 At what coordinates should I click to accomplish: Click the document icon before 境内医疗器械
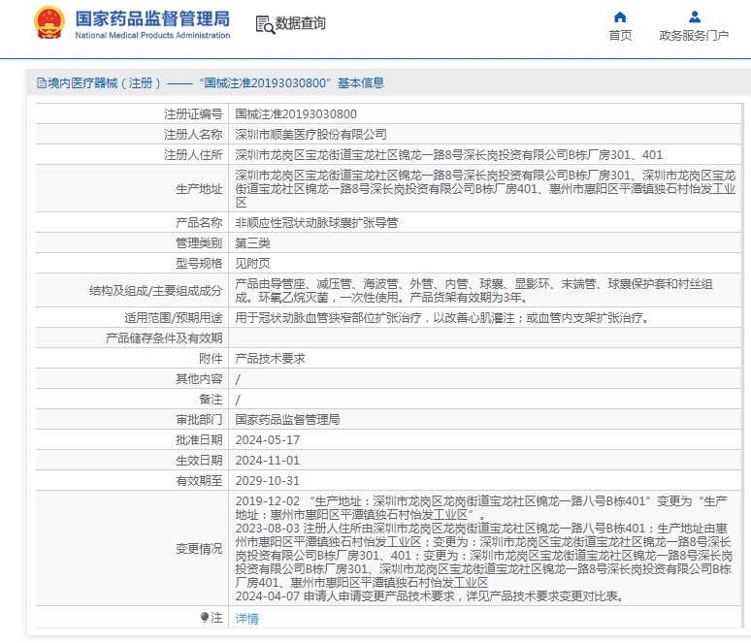(x=41, y=83)
